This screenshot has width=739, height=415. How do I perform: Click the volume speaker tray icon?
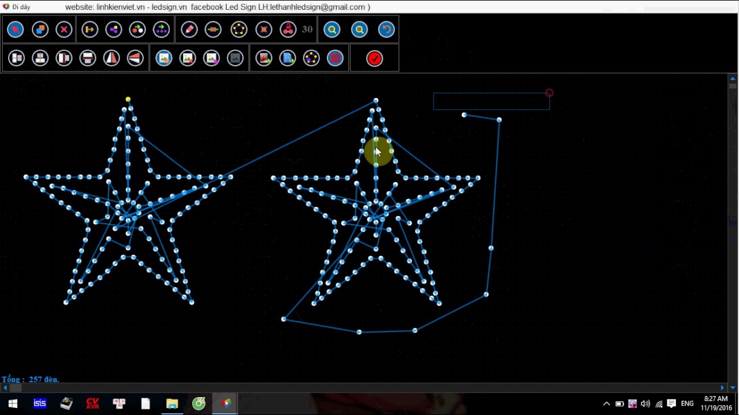coord(645,403)
